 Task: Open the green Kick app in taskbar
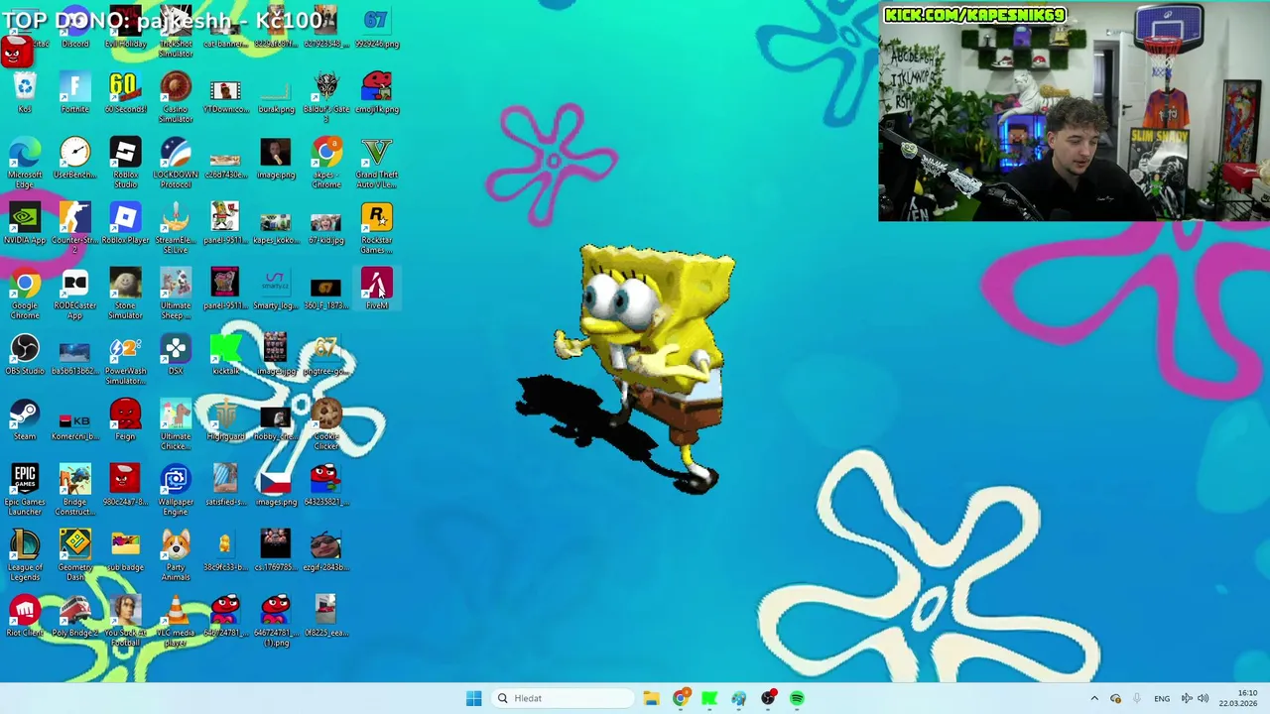709,698
